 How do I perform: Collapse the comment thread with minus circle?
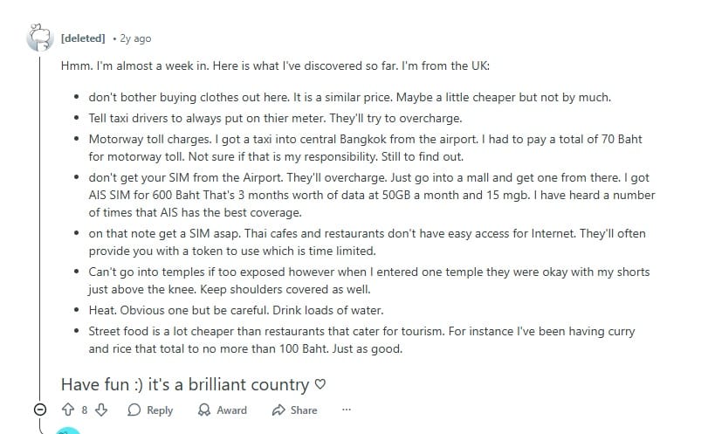click(40, 410)
